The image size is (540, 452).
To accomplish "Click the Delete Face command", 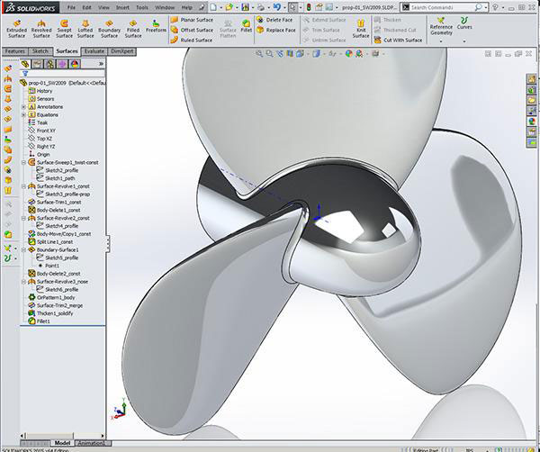I will click(276, 18).
